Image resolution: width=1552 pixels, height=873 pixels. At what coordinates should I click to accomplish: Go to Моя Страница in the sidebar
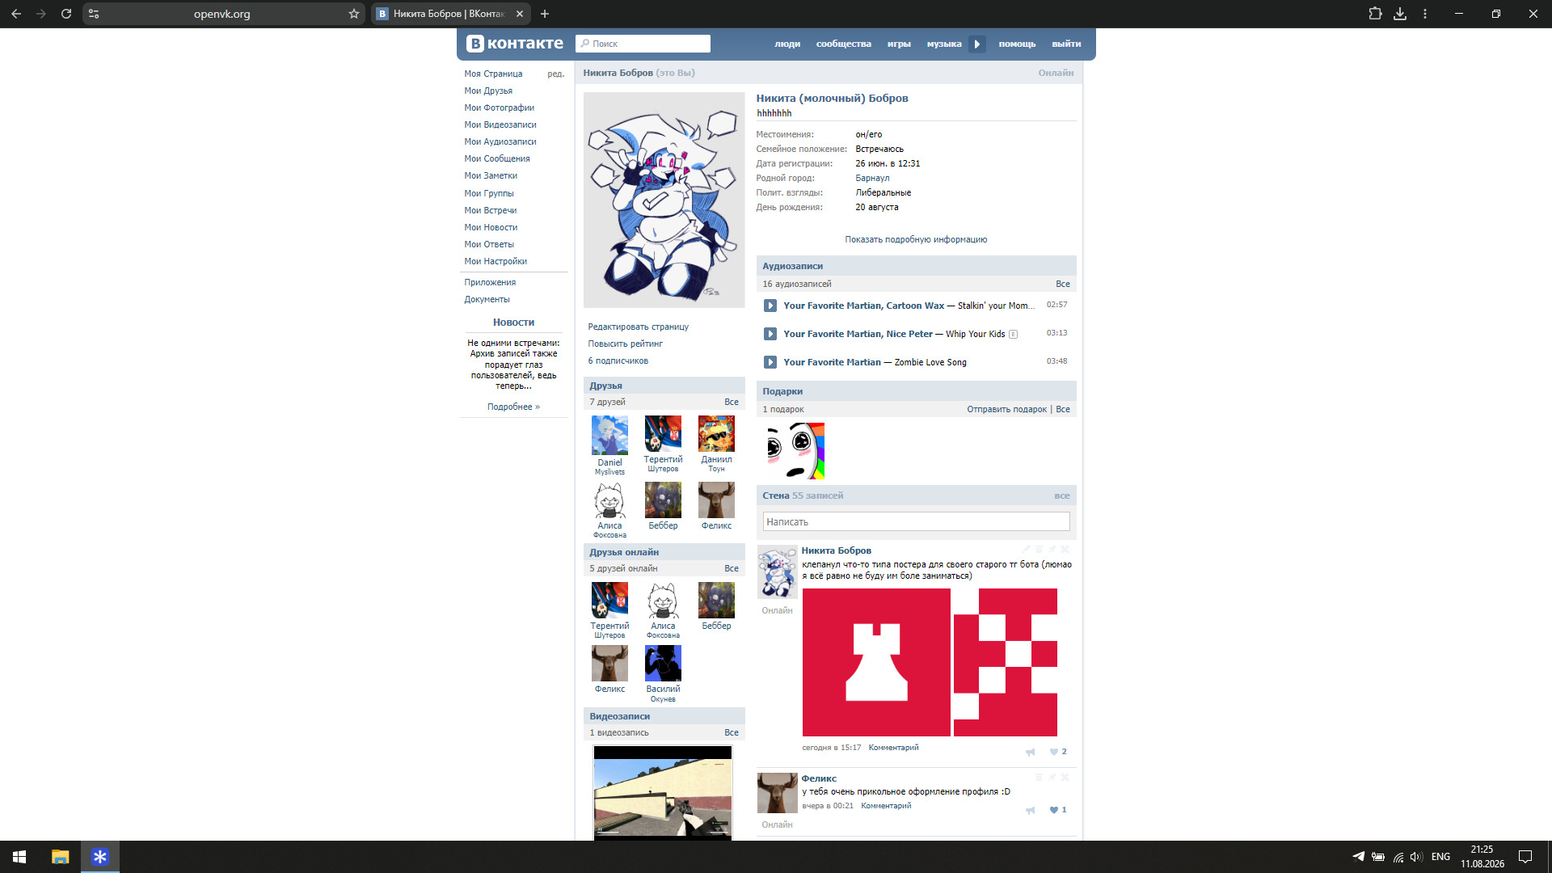click(x=493, y=74)
